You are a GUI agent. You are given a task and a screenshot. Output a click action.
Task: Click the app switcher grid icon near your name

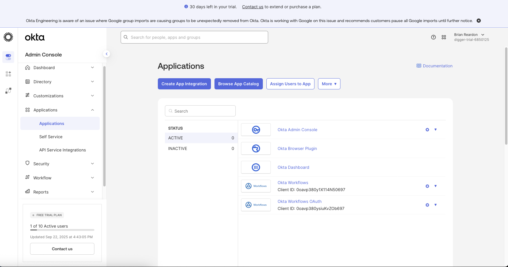(444, 37)
